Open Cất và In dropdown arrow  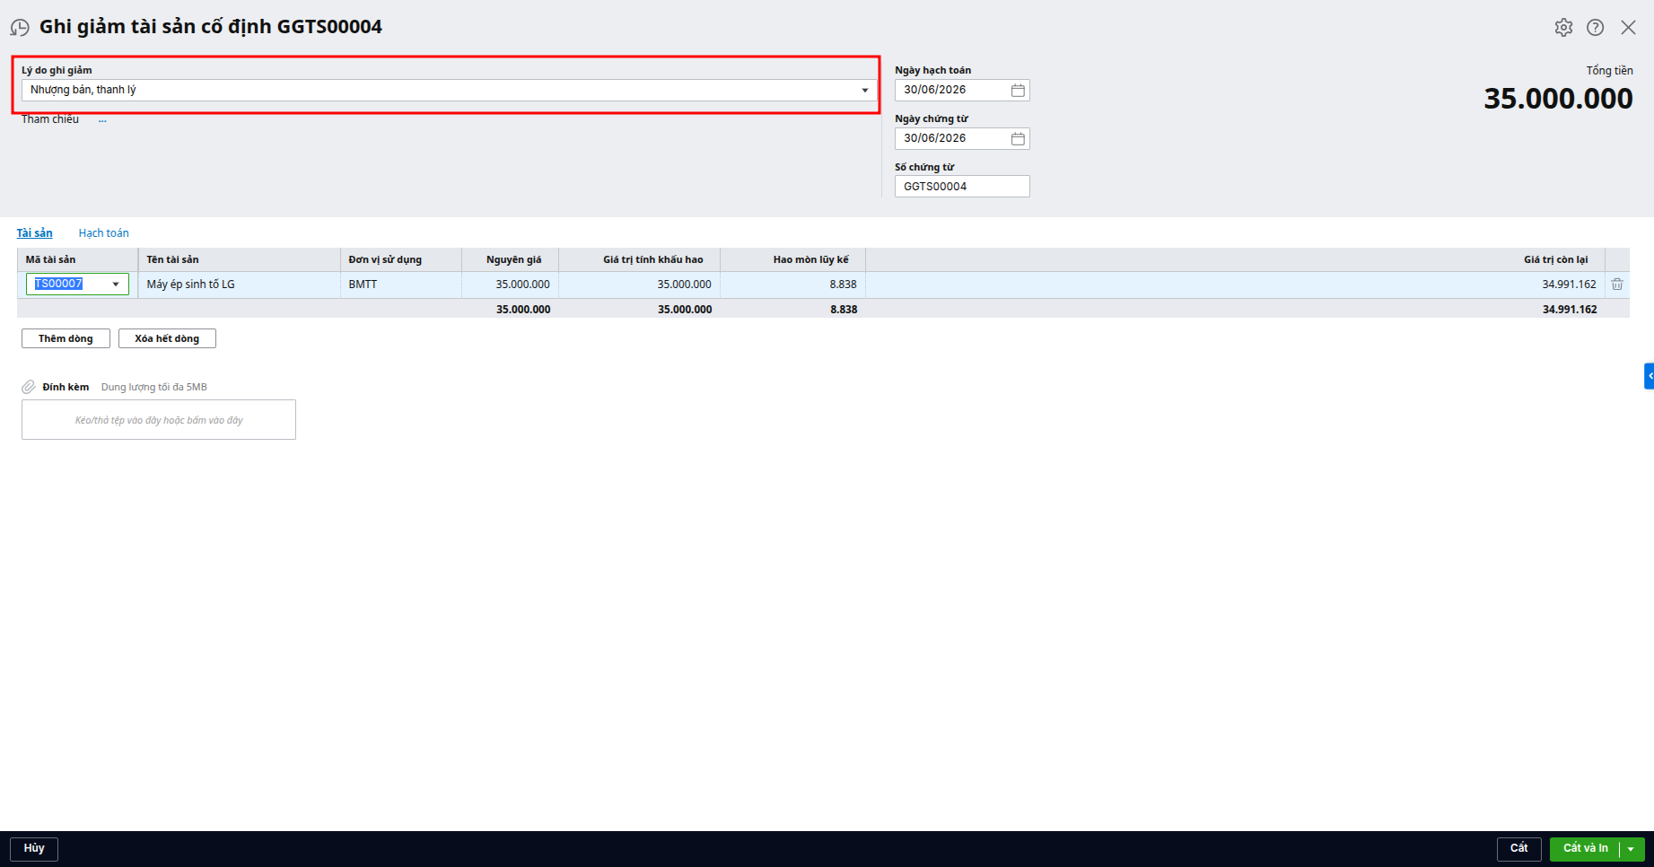(x=1631, y=849)
